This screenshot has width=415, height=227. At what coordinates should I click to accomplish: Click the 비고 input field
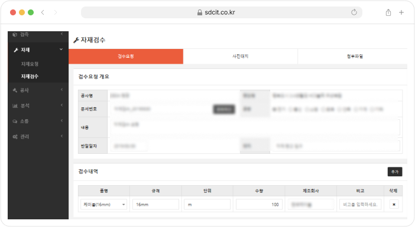(x=360, y=205)
